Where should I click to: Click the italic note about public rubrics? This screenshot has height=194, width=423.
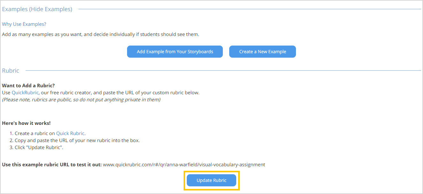[81, 100]
